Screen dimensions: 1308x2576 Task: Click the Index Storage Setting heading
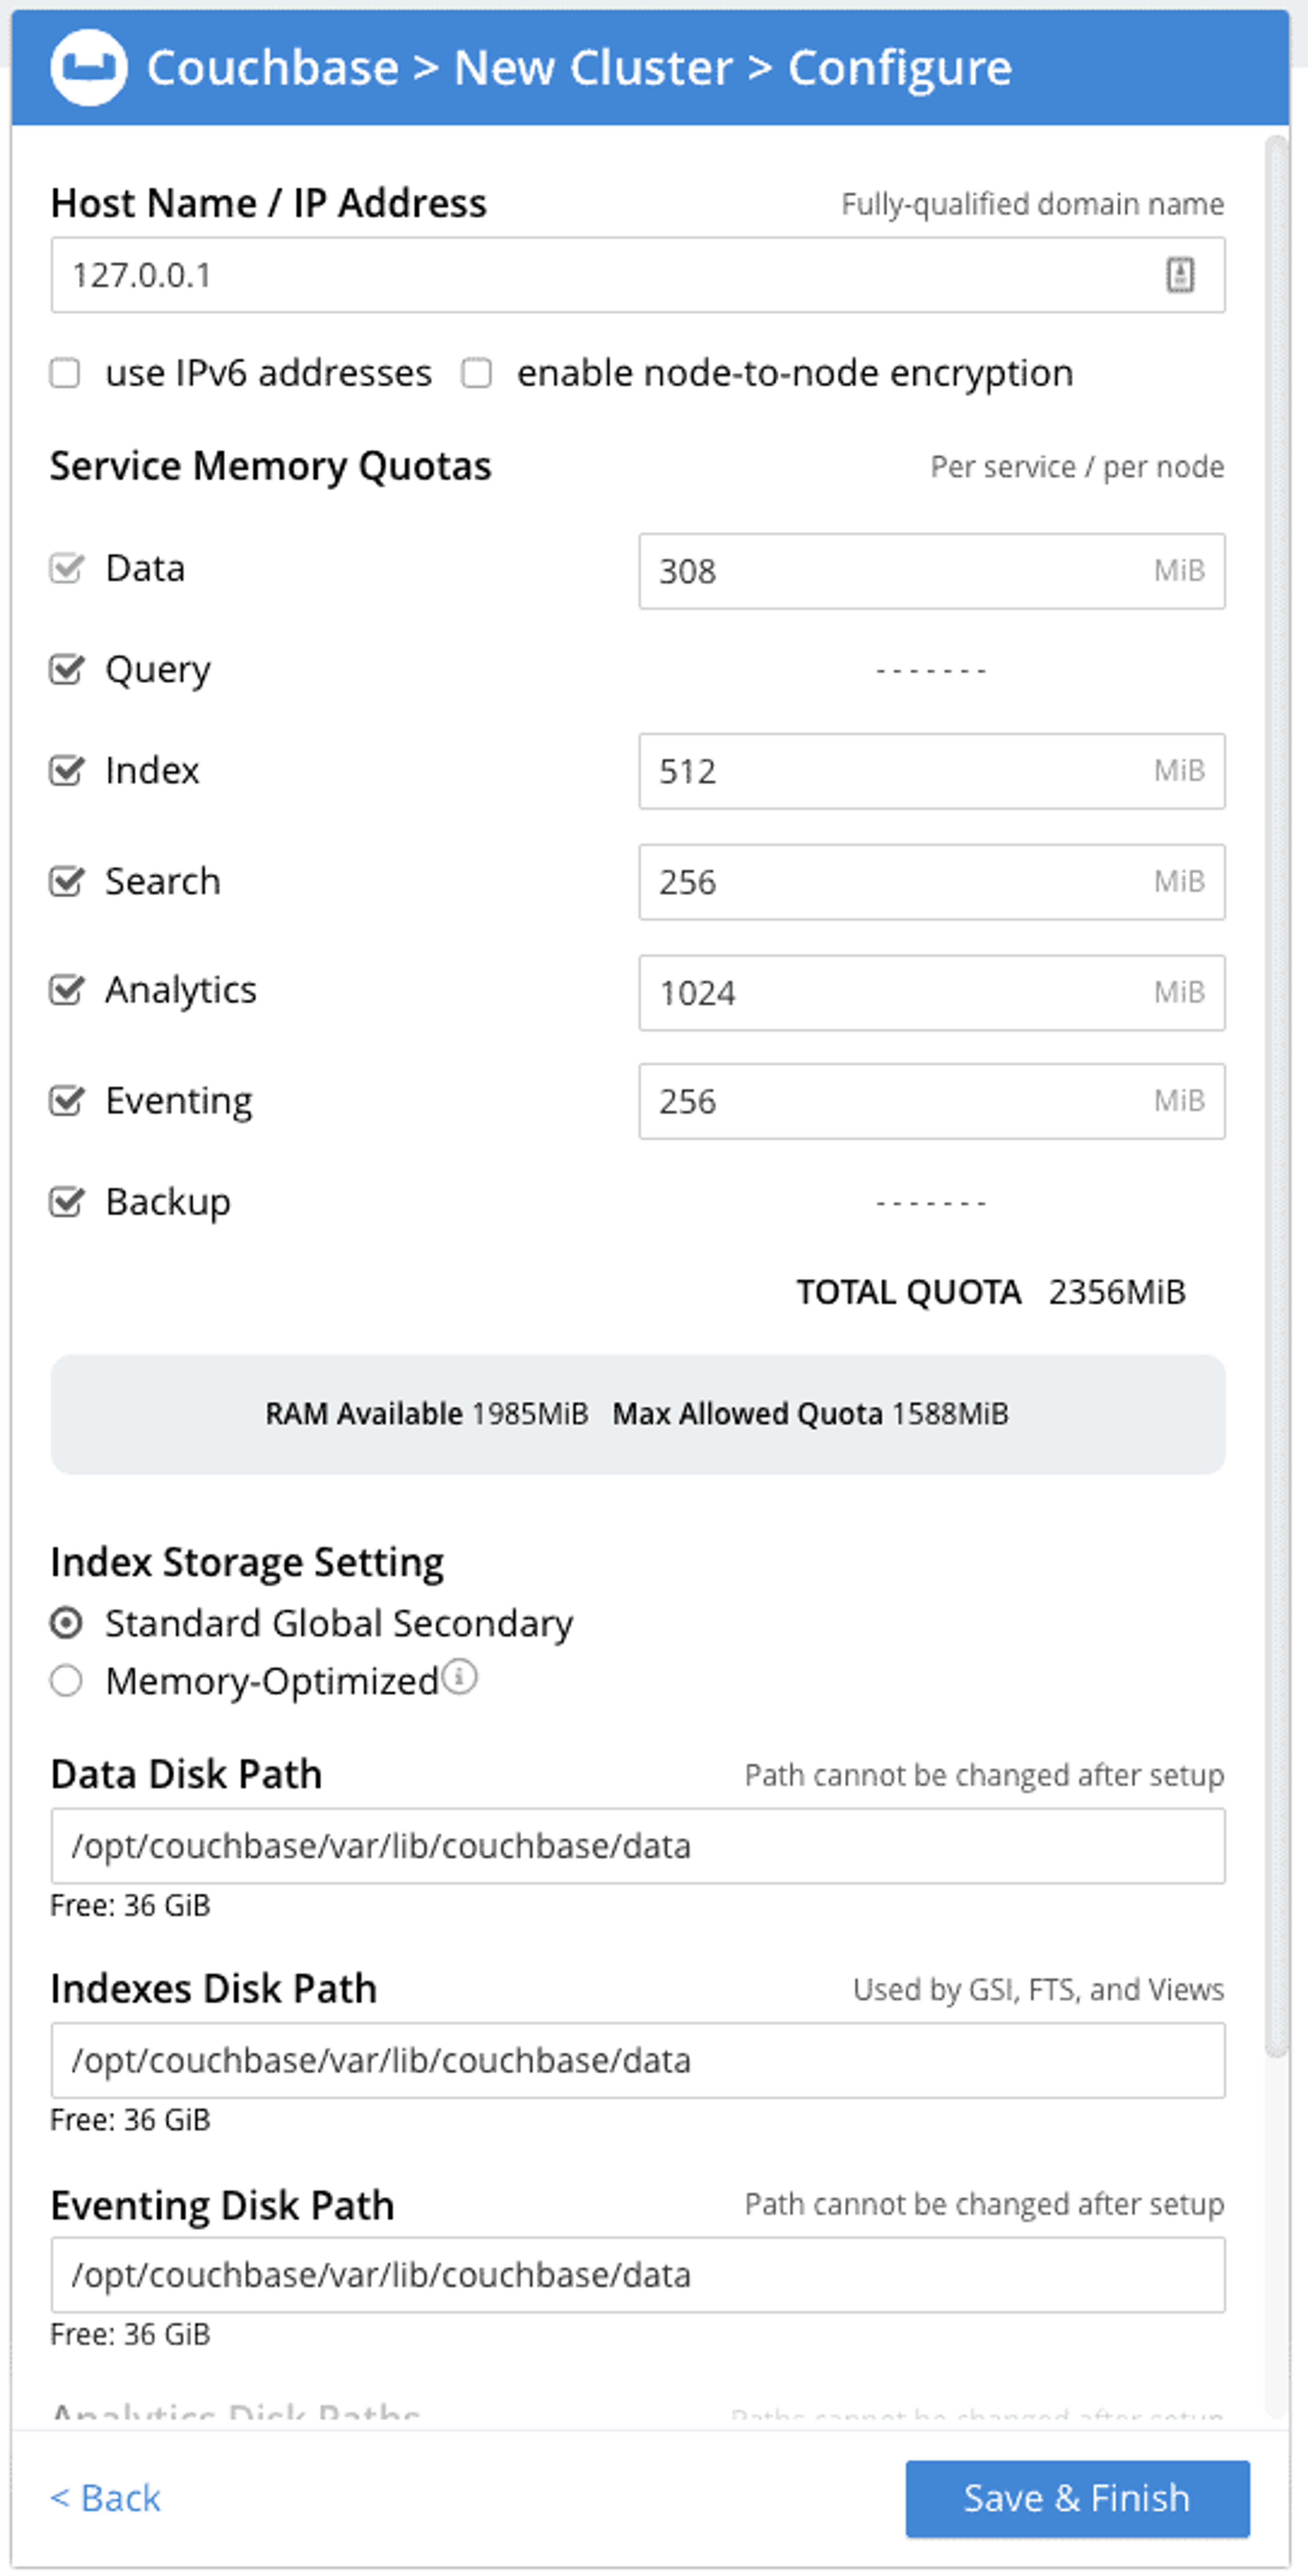point(247,1562)
